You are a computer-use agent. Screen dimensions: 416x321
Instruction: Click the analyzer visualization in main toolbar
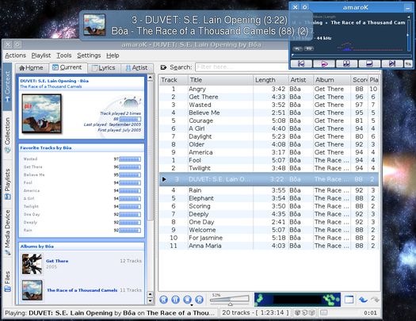pyautogui.click(x=297, y=300)
